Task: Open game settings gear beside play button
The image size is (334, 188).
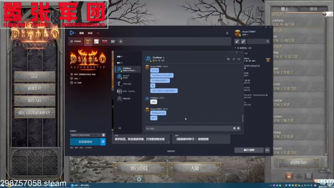Action: point(103,142)
